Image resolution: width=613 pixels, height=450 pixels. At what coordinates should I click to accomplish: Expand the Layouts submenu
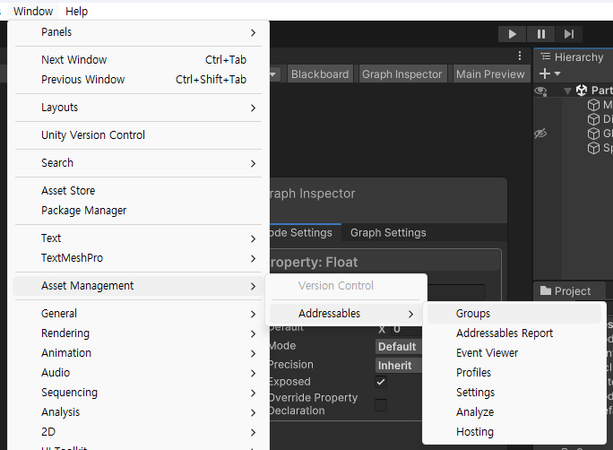point(138,108)
